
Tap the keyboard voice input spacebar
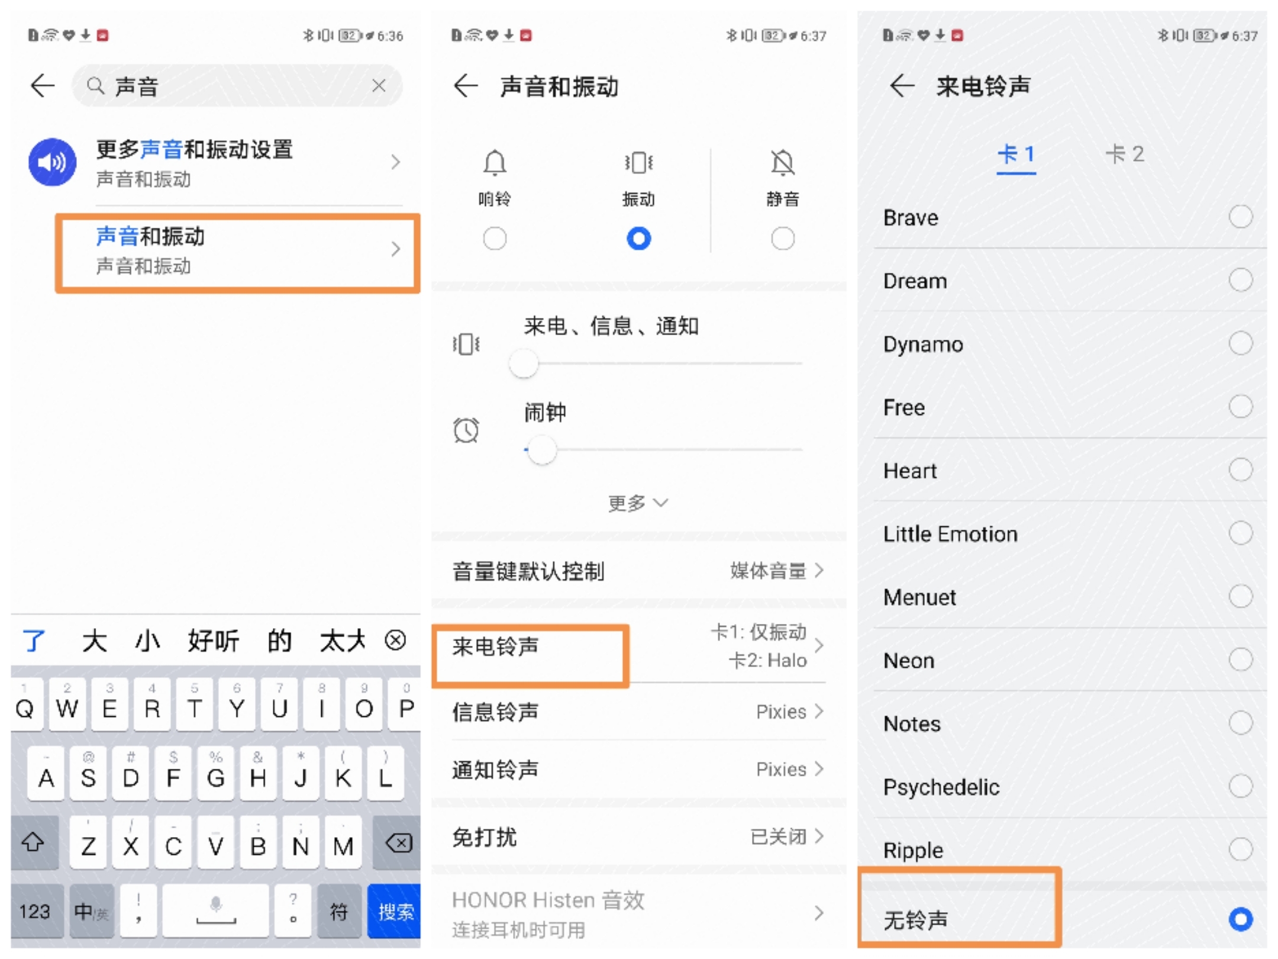(216, 910)
